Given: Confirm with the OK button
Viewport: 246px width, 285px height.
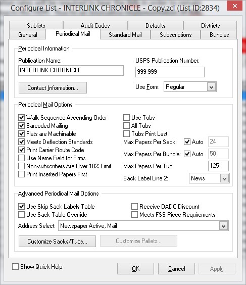Looking at the screenshot, I should click(135, 268).
